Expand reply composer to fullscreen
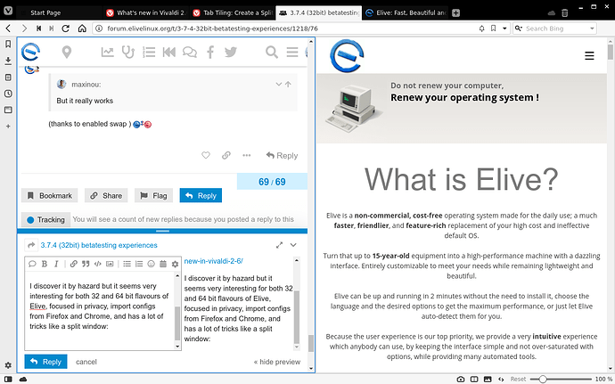 click(279, 245)
